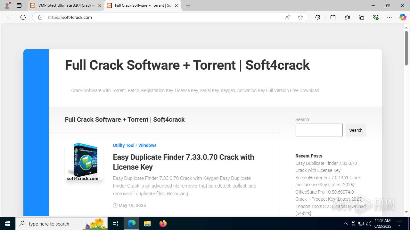Close the Full Crack Software tab

(x=176, y=5)
